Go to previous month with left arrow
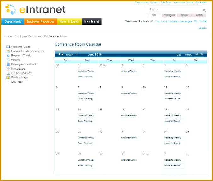Screen dimensions: 213x181 pyautogui.click(x=59, y=54)
